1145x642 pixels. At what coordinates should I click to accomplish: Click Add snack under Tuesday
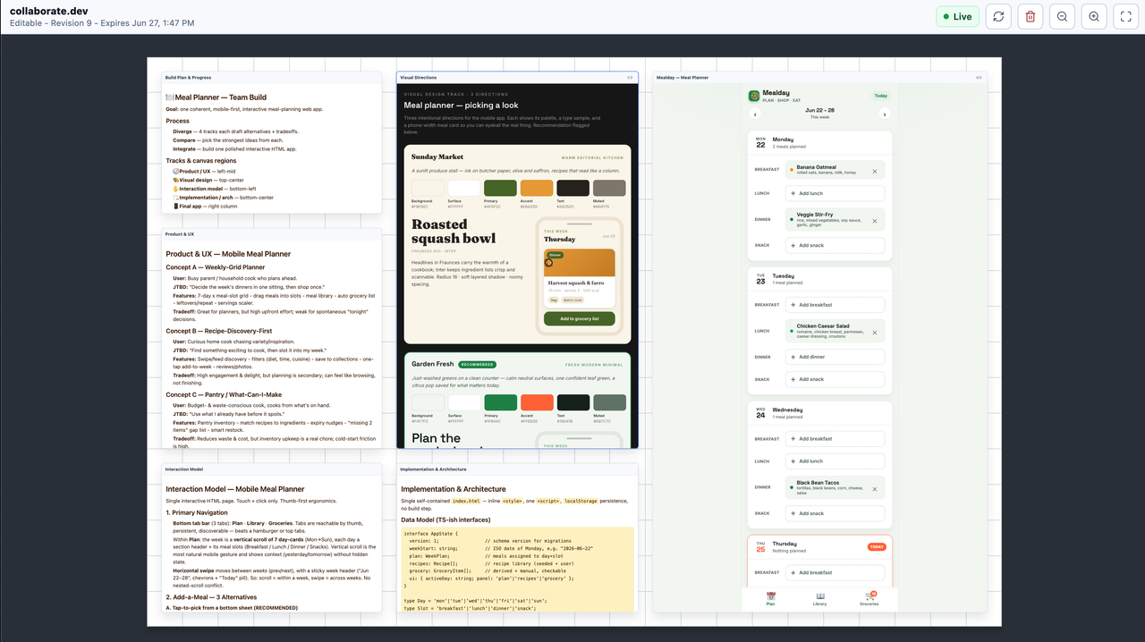coord(835,379)
